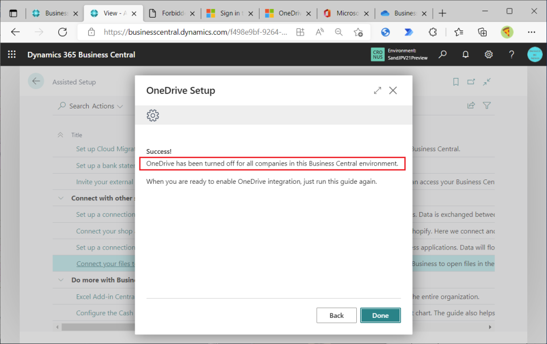
Task: View site information lock icon
Action: [x=91, y=32]
